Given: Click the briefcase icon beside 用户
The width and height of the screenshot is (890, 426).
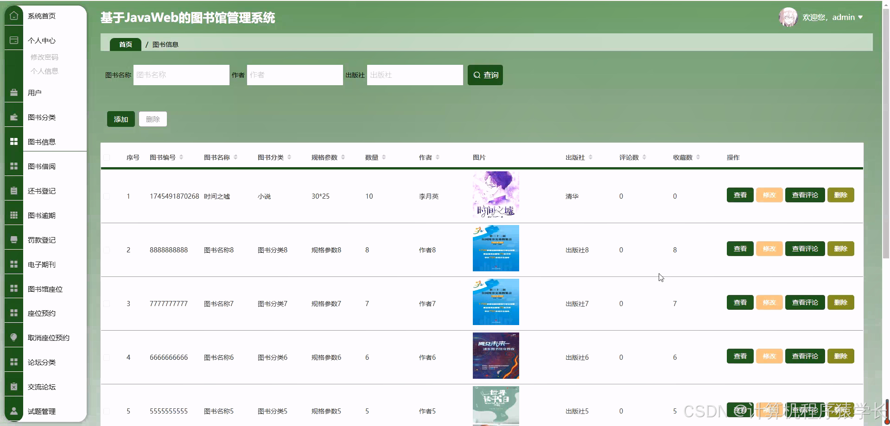Looking at the screenshot, I should click(x=14, y=93).
